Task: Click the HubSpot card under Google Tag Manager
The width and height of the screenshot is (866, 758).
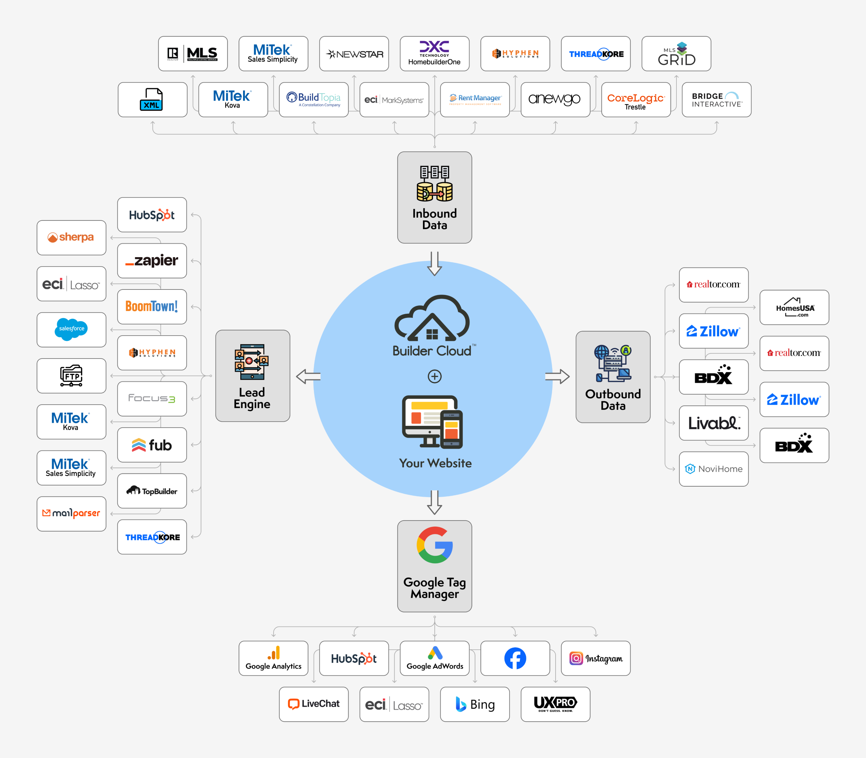Action: (354, 658)
